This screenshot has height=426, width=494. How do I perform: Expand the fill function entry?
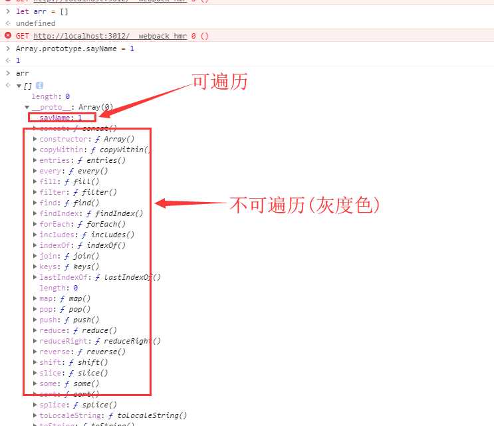[x=35, y=181]
